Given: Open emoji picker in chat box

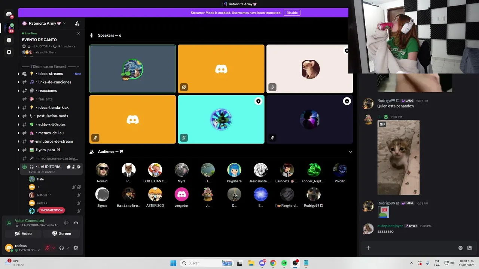Looking at the screenshot, I should click(x=461, y=248).
